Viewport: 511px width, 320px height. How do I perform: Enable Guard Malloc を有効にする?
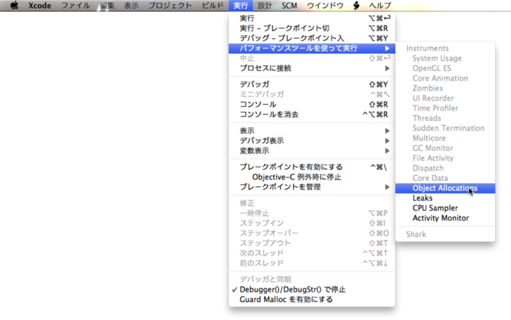pyautogui.click(x=312, y=300)
